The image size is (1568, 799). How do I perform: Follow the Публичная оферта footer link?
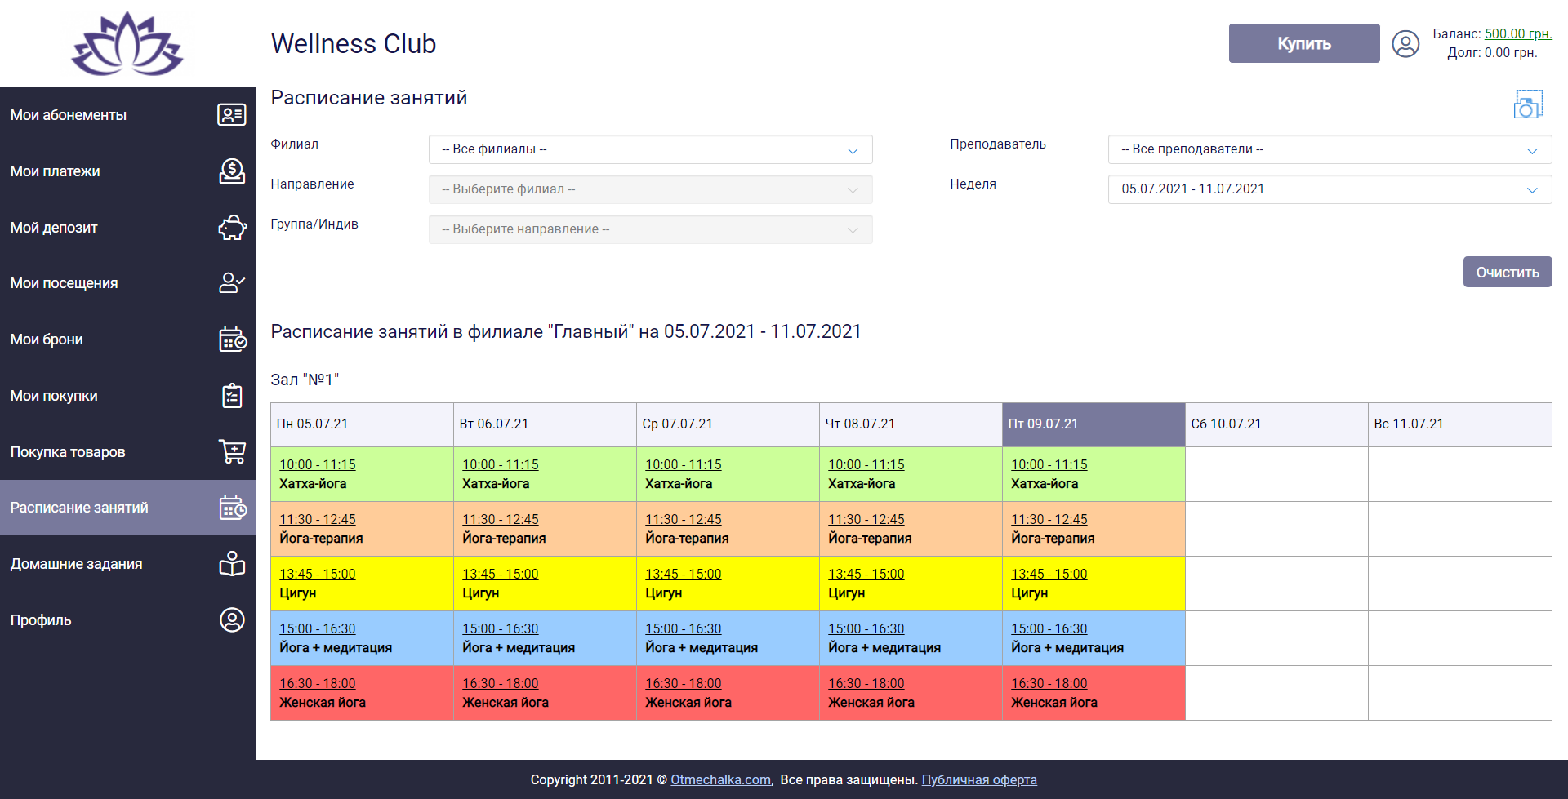978,779
